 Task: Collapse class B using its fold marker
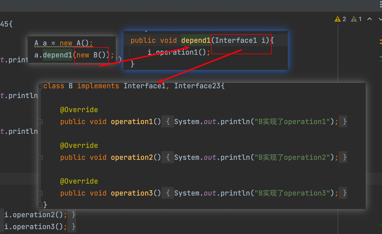[x=40, y=86]
